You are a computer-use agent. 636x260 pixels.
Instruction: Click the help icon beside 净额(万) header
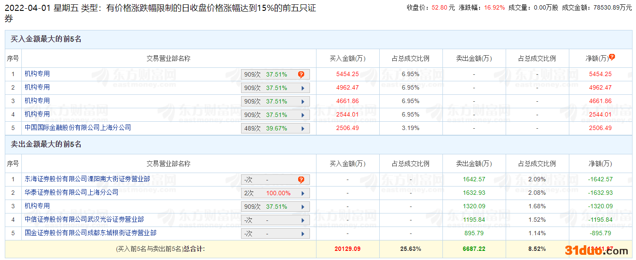tap(612, 57)
